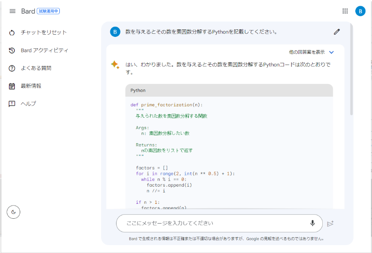
Task: Click the Python code block header
Action: pyautogui.click(x=229, y=90)
